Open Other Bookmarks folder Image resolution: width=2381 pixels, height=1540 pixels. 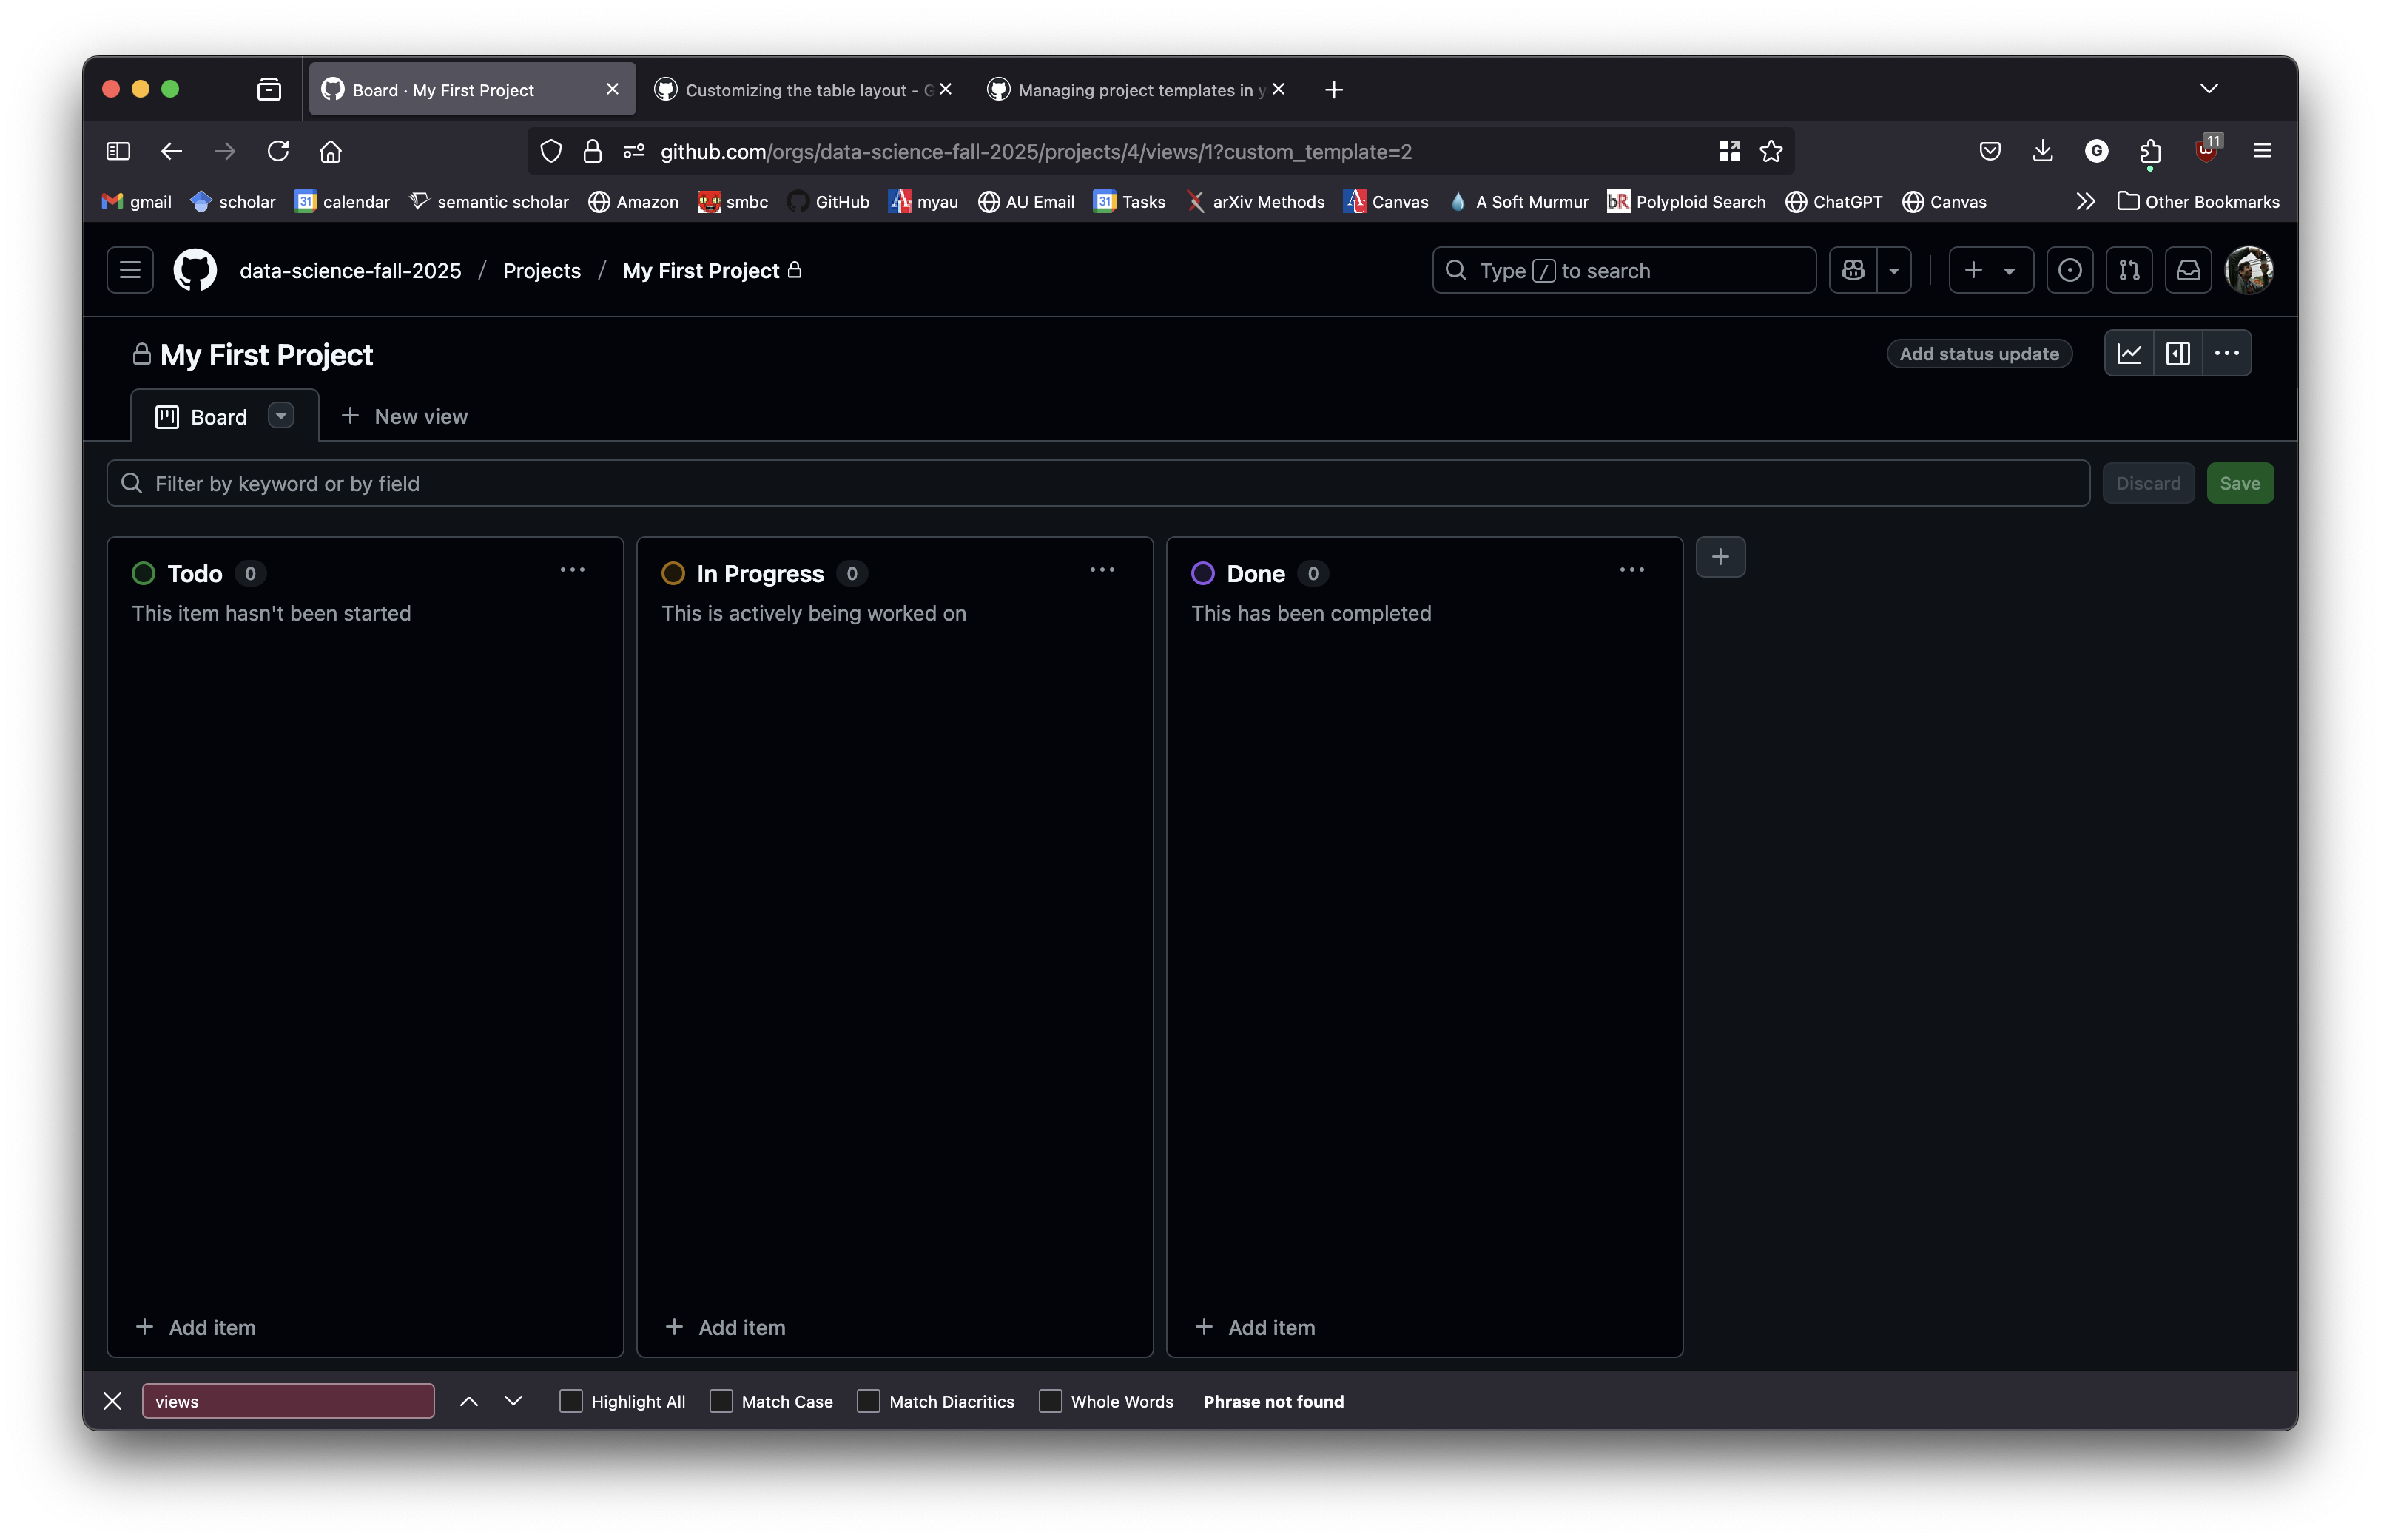2198,202
